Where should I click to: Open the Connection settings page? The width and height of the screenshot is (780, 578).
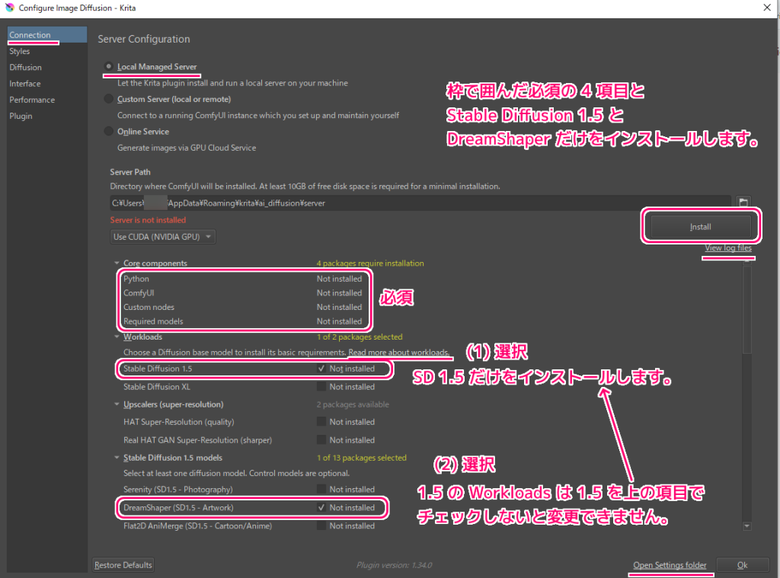(47, 35)
